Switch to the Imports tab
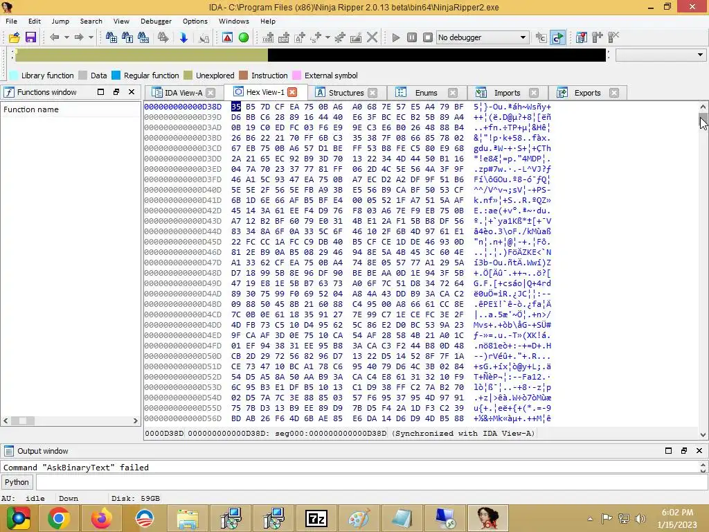The image size is (709, 532). coord(507,93)
